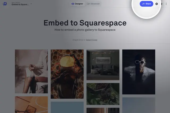The height and width of the screenshot is (113, 170).
Task: Open the seated woman in white photo
Action: (31, 71)
